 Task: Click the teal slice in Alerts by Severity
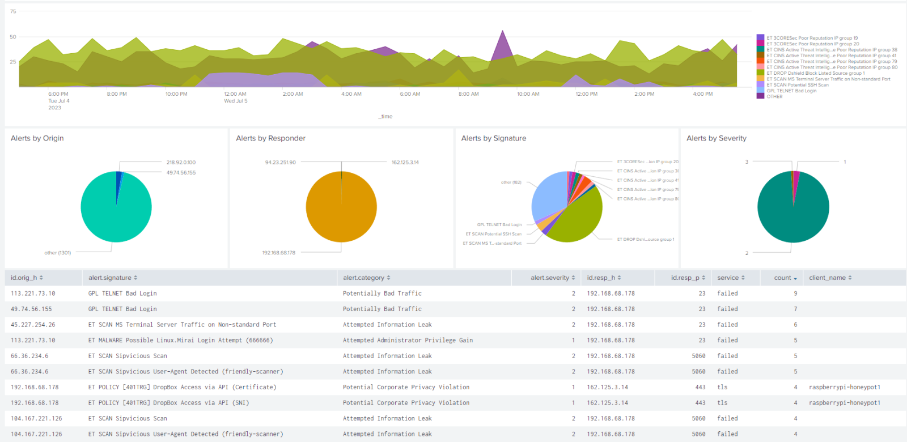coord(794,212)
